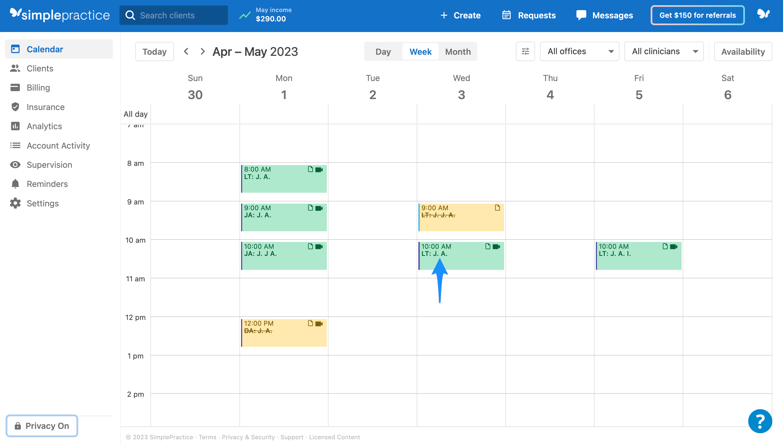Screen dimensions: 783x445
Task: Open the All clinicians dropdown
Action: point(664,51)
